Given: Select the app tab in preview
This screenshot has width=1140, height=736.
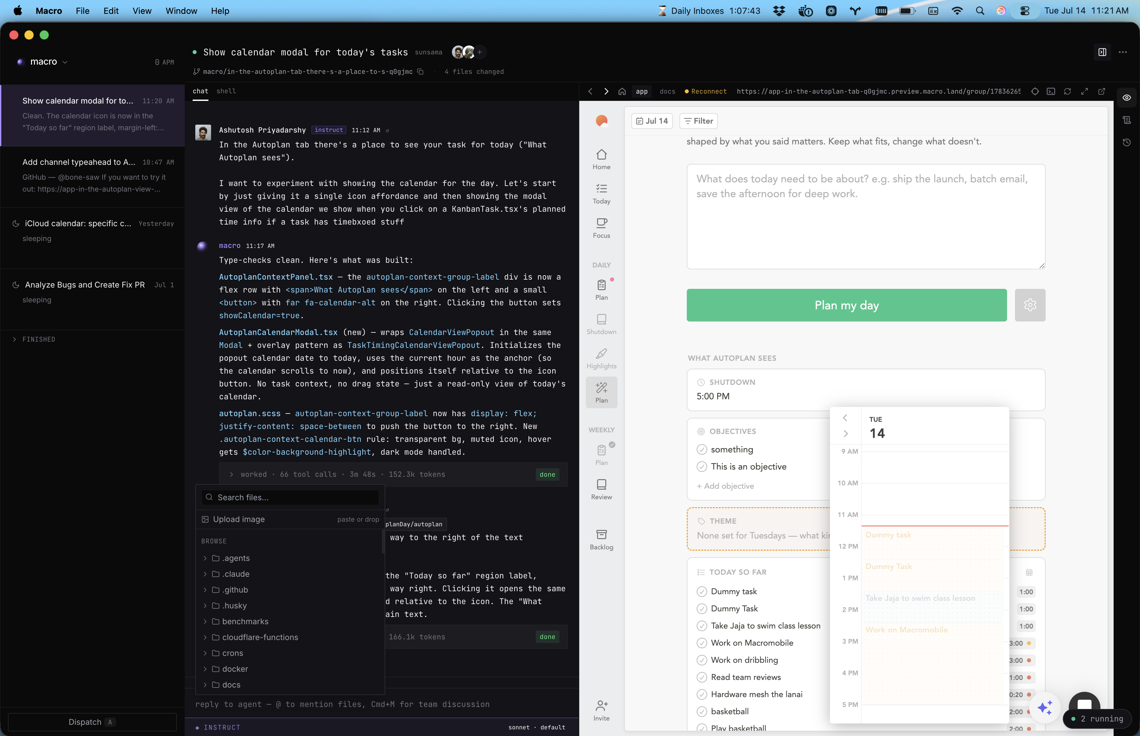Looking at the screenshot, I should (x=642, y=91).
